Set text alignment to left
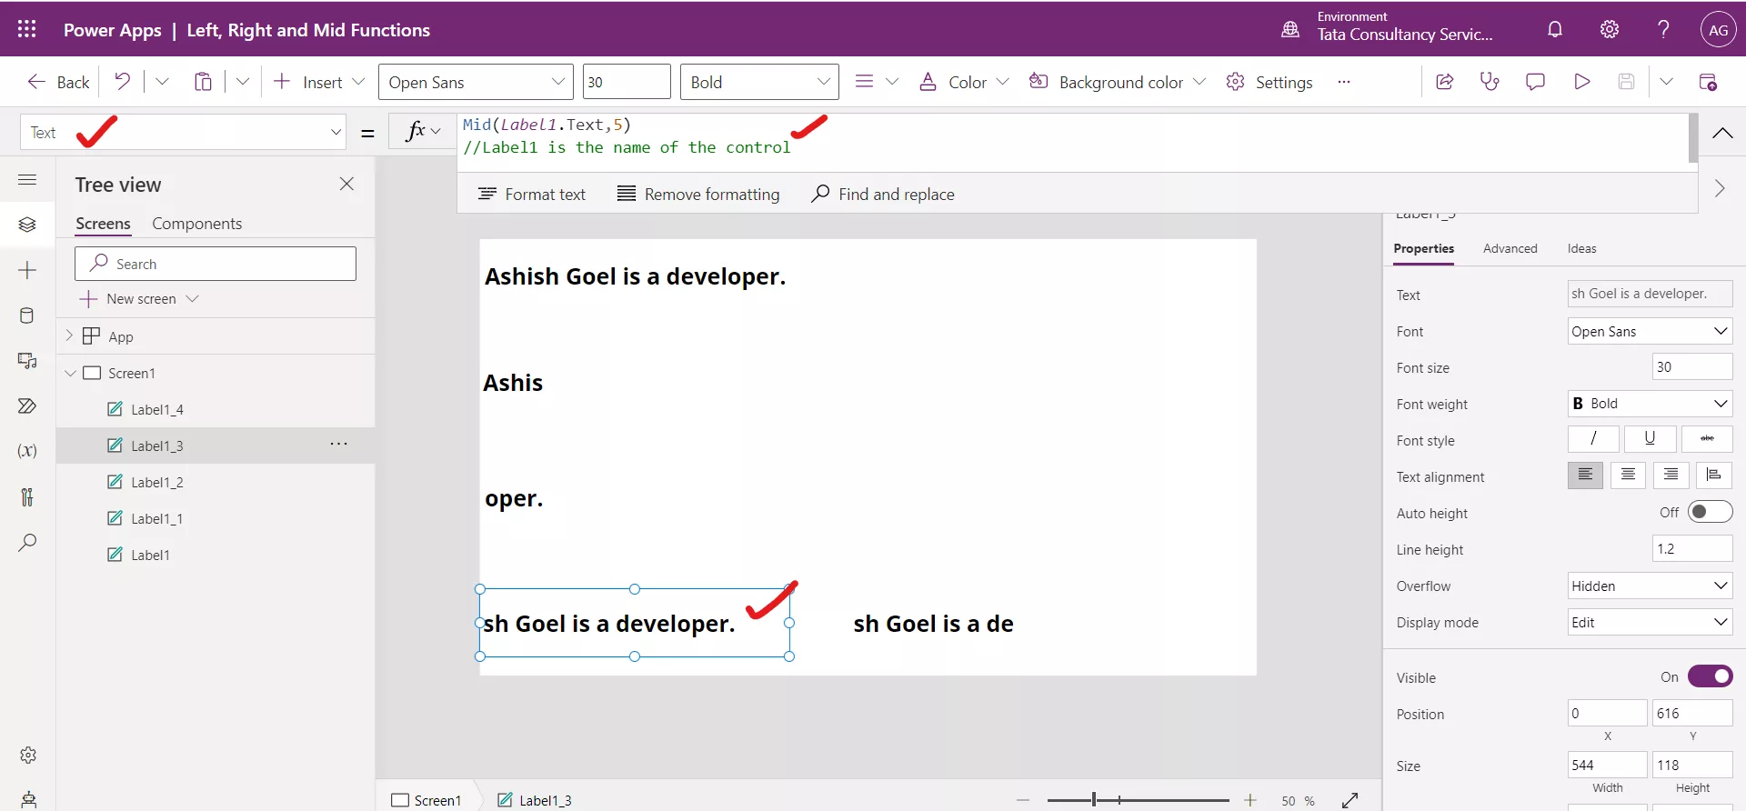 [1585, 476]
